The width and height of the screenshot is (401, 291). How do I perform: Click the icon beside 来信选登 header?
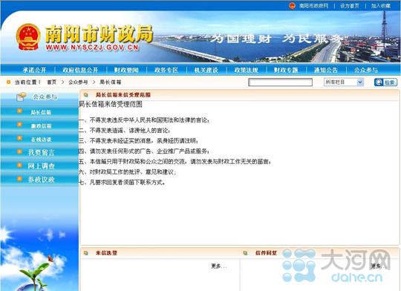click(x=86, y=253)
